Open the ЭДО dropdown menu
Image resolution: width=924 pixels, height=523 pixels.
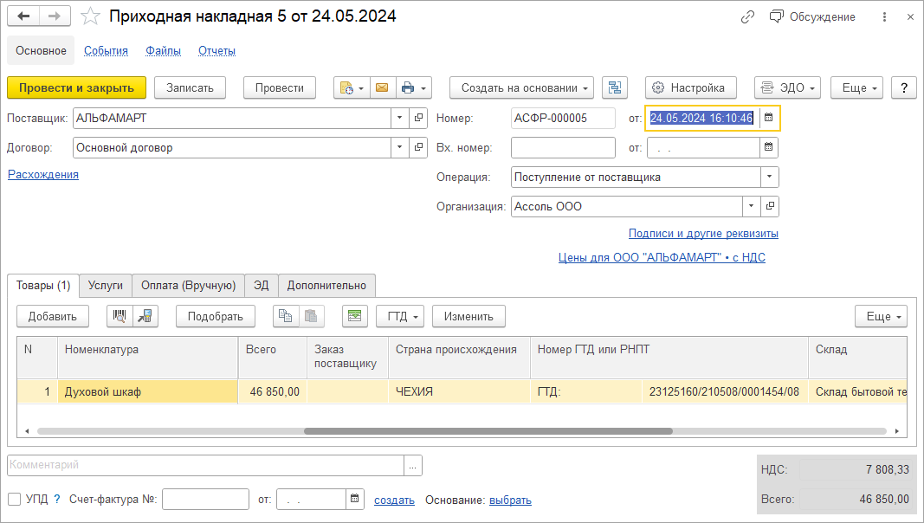click(785, 87)
